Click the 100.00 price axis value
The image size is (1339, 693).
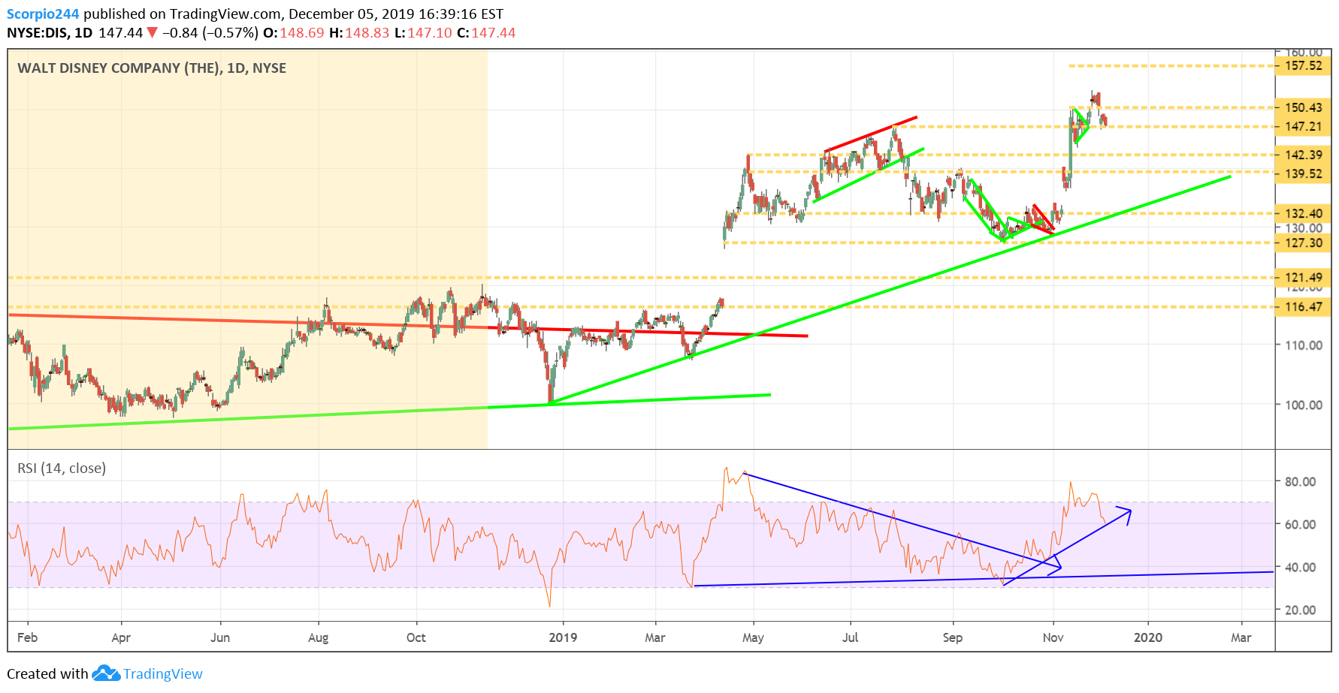(1304, 405)
